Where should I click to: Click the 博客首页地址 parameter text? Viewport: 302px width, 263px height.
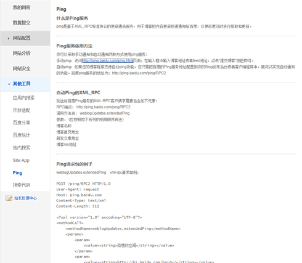68,132
